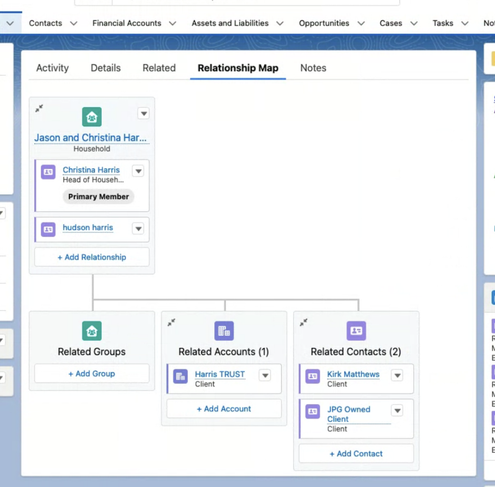Screen dimensions: 495x487
Task: Expand the Harris TRUST actions dropdown
Action: (265, 375)
